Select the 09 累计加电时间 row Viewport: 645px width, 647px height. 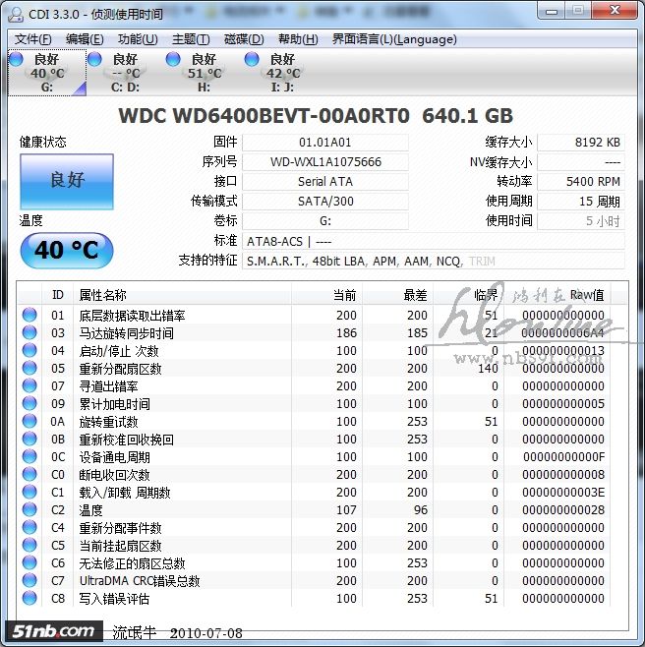point(115,404)
